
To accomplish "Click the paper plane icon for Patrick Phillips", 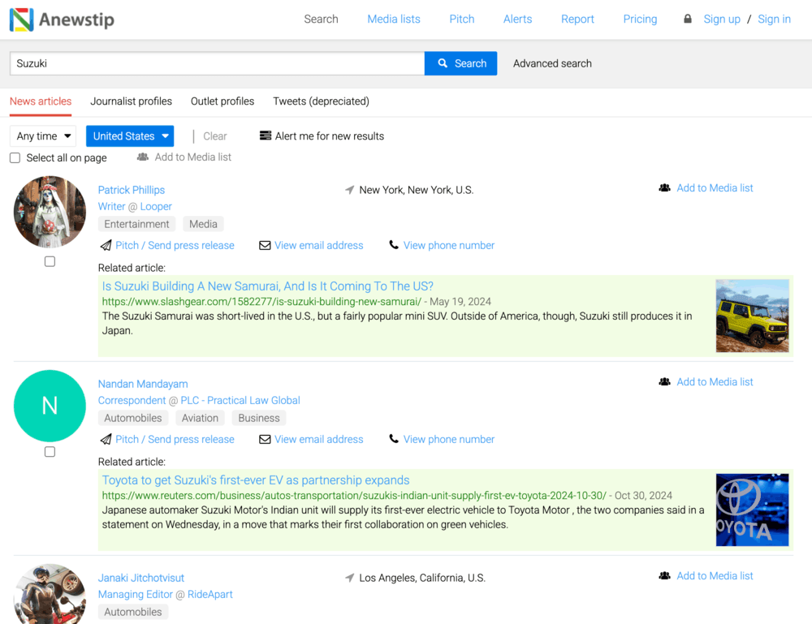I will (106, 245).
